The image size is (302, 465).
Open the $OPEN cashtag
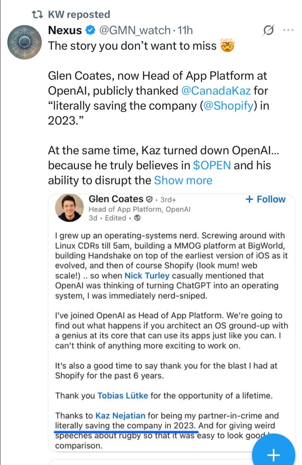point(212,165)
